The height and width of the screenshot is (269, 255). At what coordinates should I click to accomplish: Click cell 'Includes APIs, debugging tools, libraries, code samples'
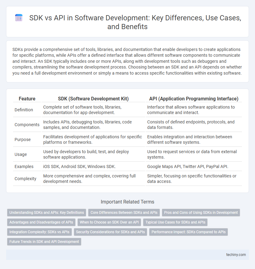tap(93, 125)
